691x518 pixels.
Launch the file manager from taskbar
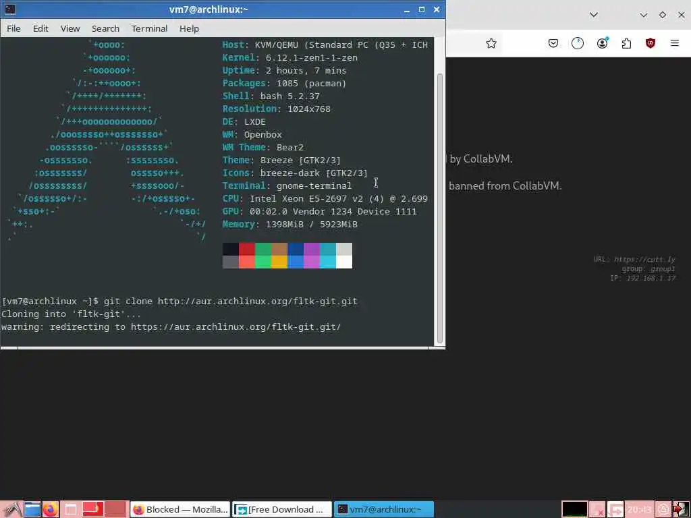click(32, 509)
